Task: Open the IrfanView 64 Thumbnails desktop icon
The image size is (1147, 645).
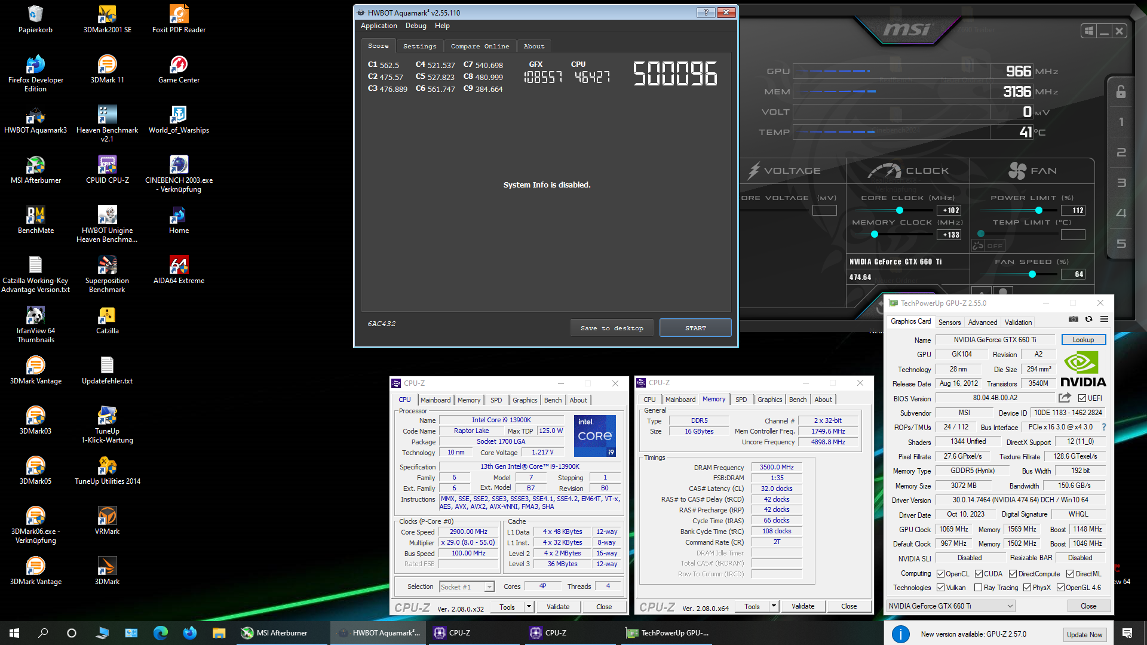Action: 35,324
